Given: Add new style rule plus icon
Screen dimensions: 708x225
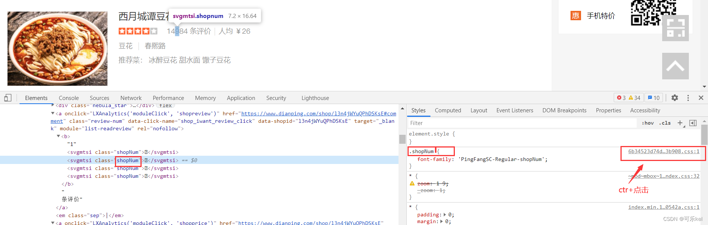Looking at the screenshot, I should tap(680, 123).
